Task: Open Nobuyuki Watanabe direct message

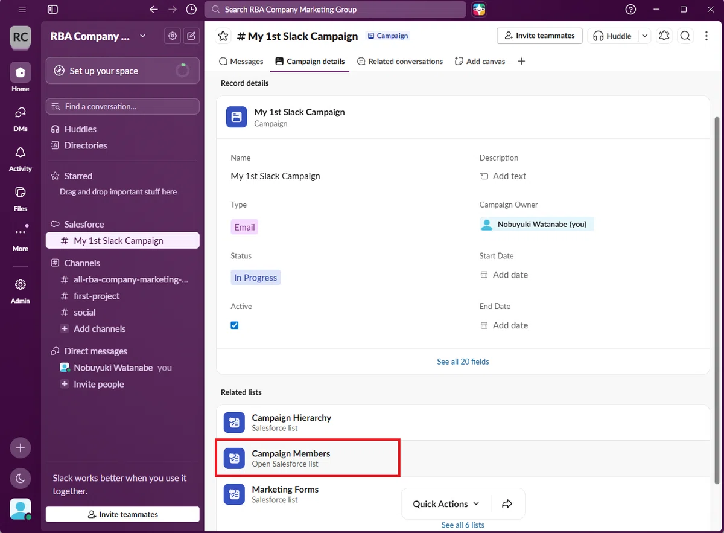Action: pos(122,368)
